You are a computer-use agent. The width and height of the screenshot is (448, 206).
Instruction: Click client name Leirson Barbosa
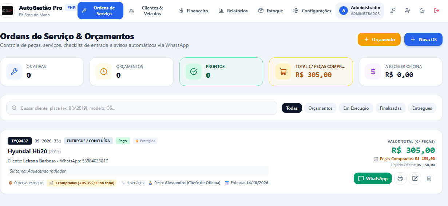coord(39,161)
